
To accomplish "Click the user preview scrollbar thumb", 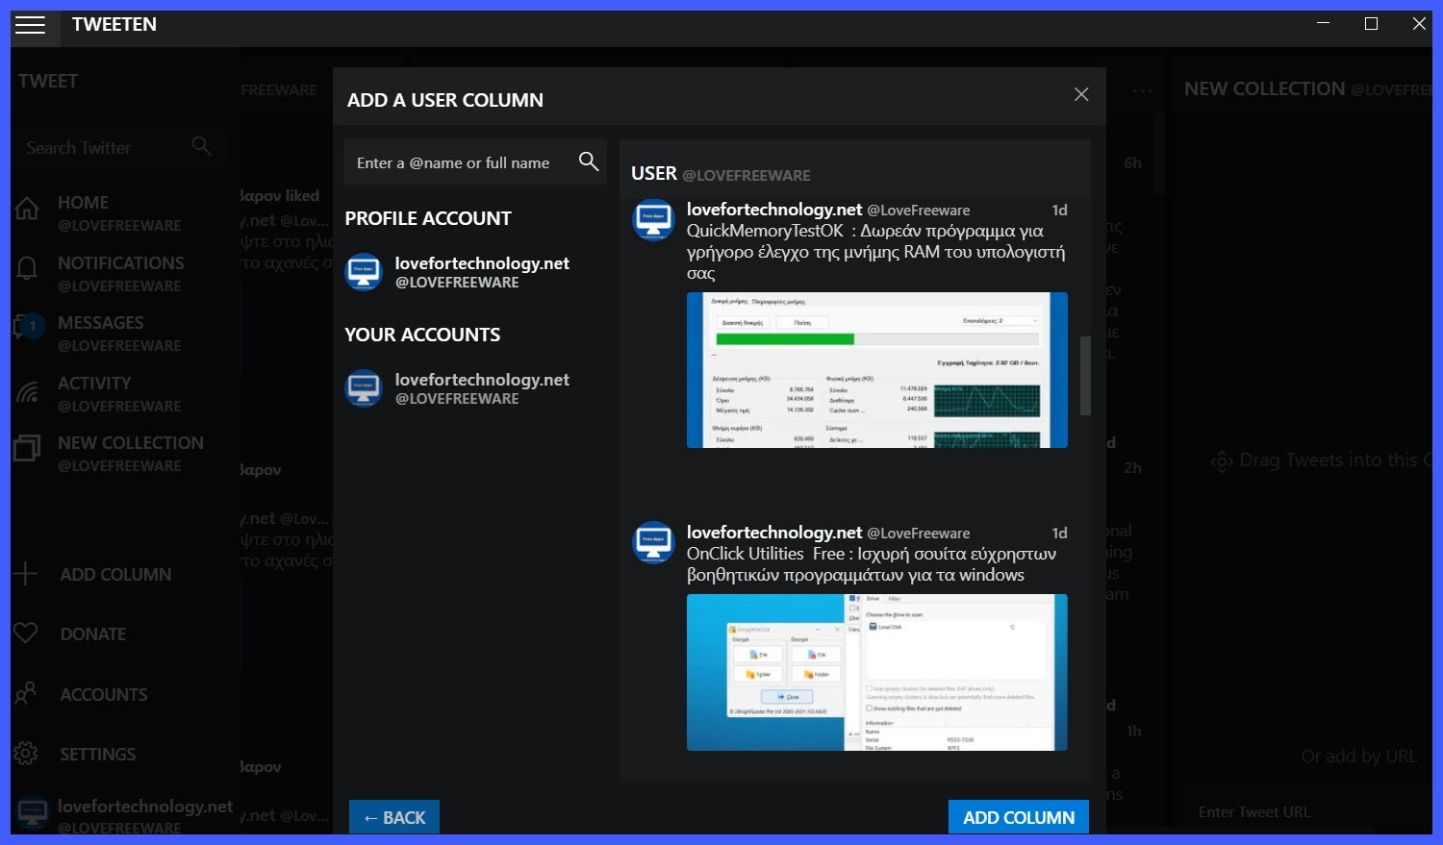I will 1085,375.
